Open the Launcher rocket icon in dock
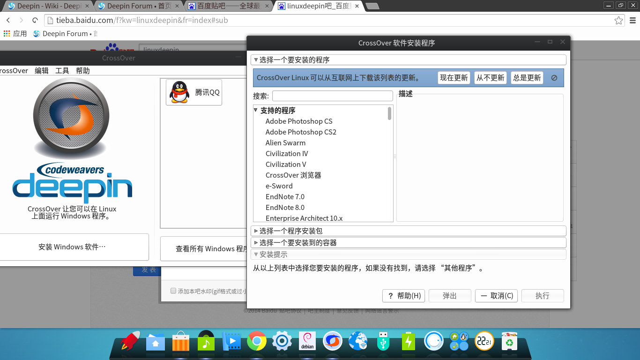Image resolution: width=640 pixels, height=360 pixels. point(130,341)
